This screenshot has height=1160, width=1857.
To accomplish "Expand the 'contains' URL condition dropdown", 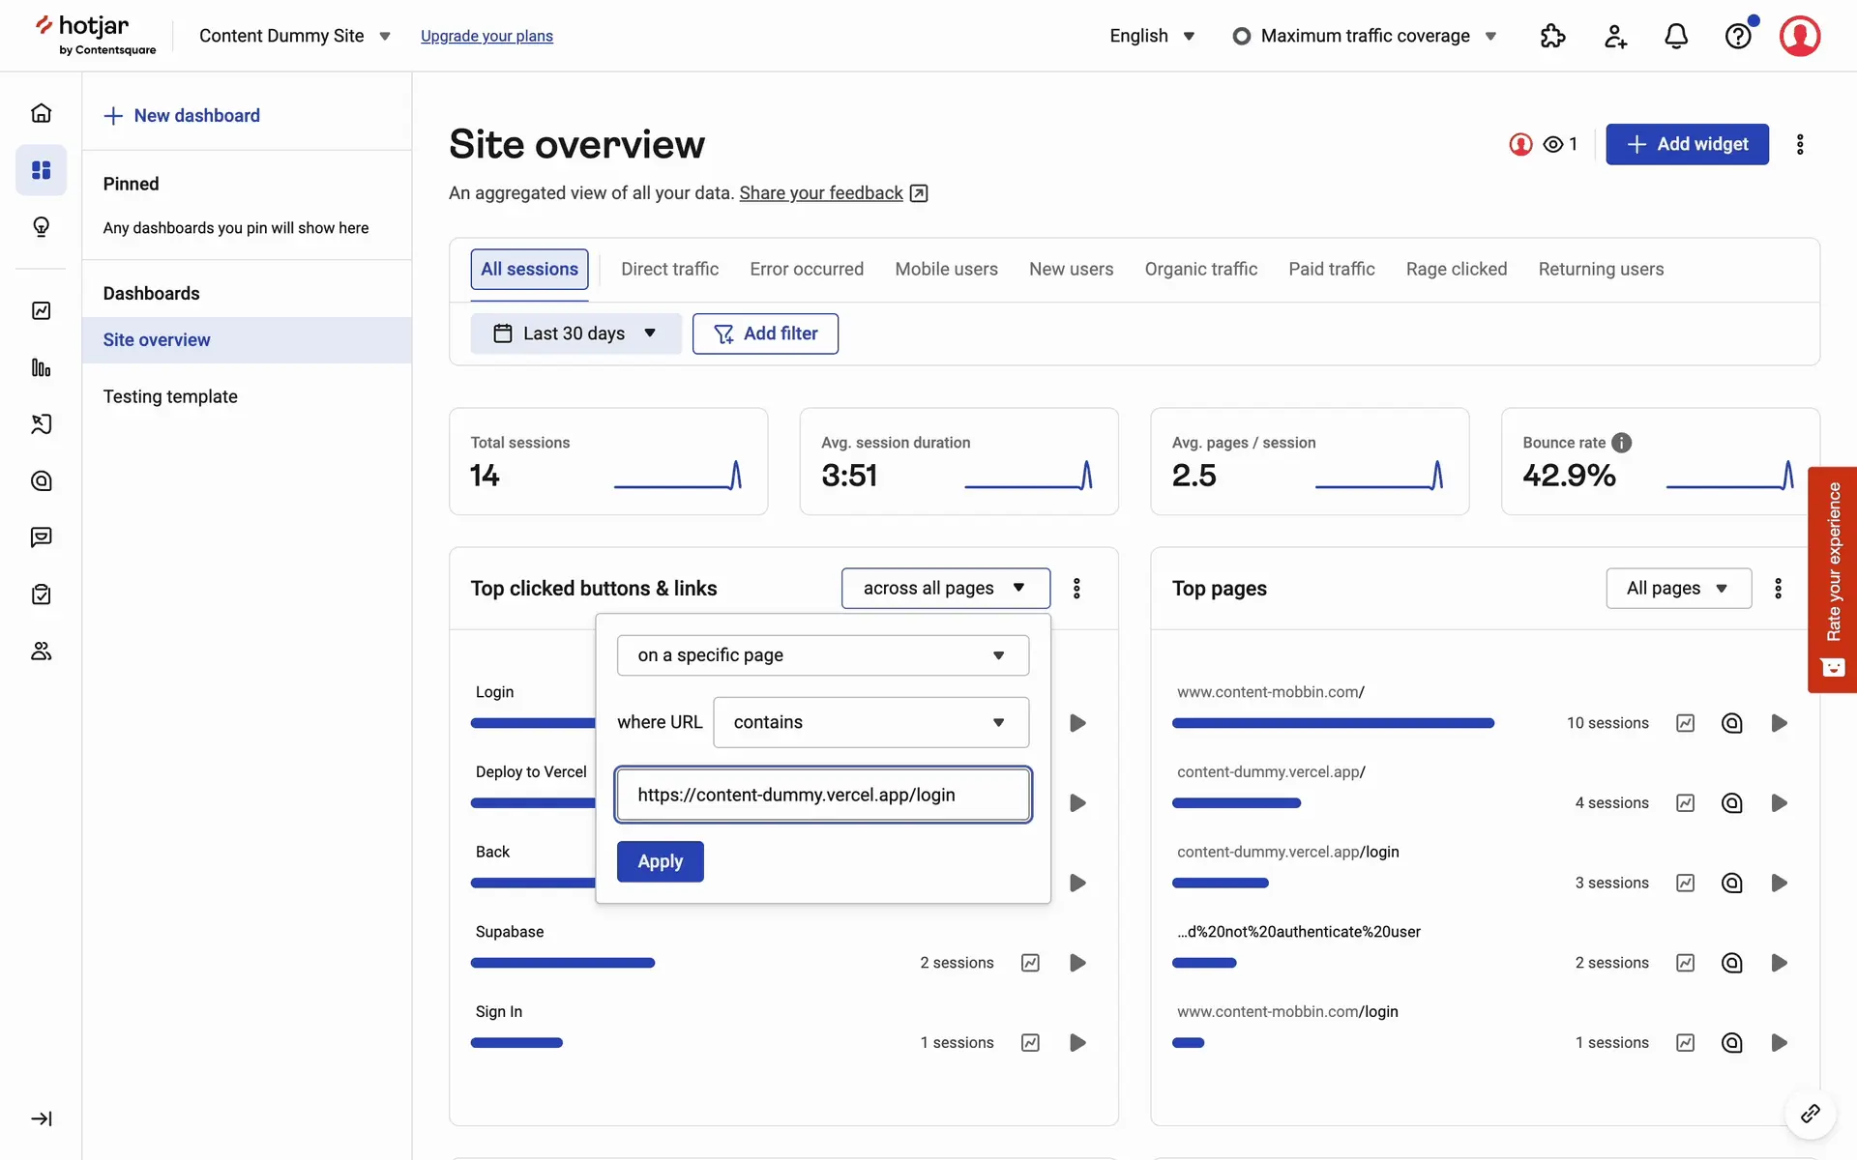I will pyautogui.click(x=870, y=722).
